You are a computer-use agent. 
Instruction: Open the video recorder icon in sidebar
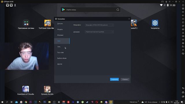pos(183,36)
